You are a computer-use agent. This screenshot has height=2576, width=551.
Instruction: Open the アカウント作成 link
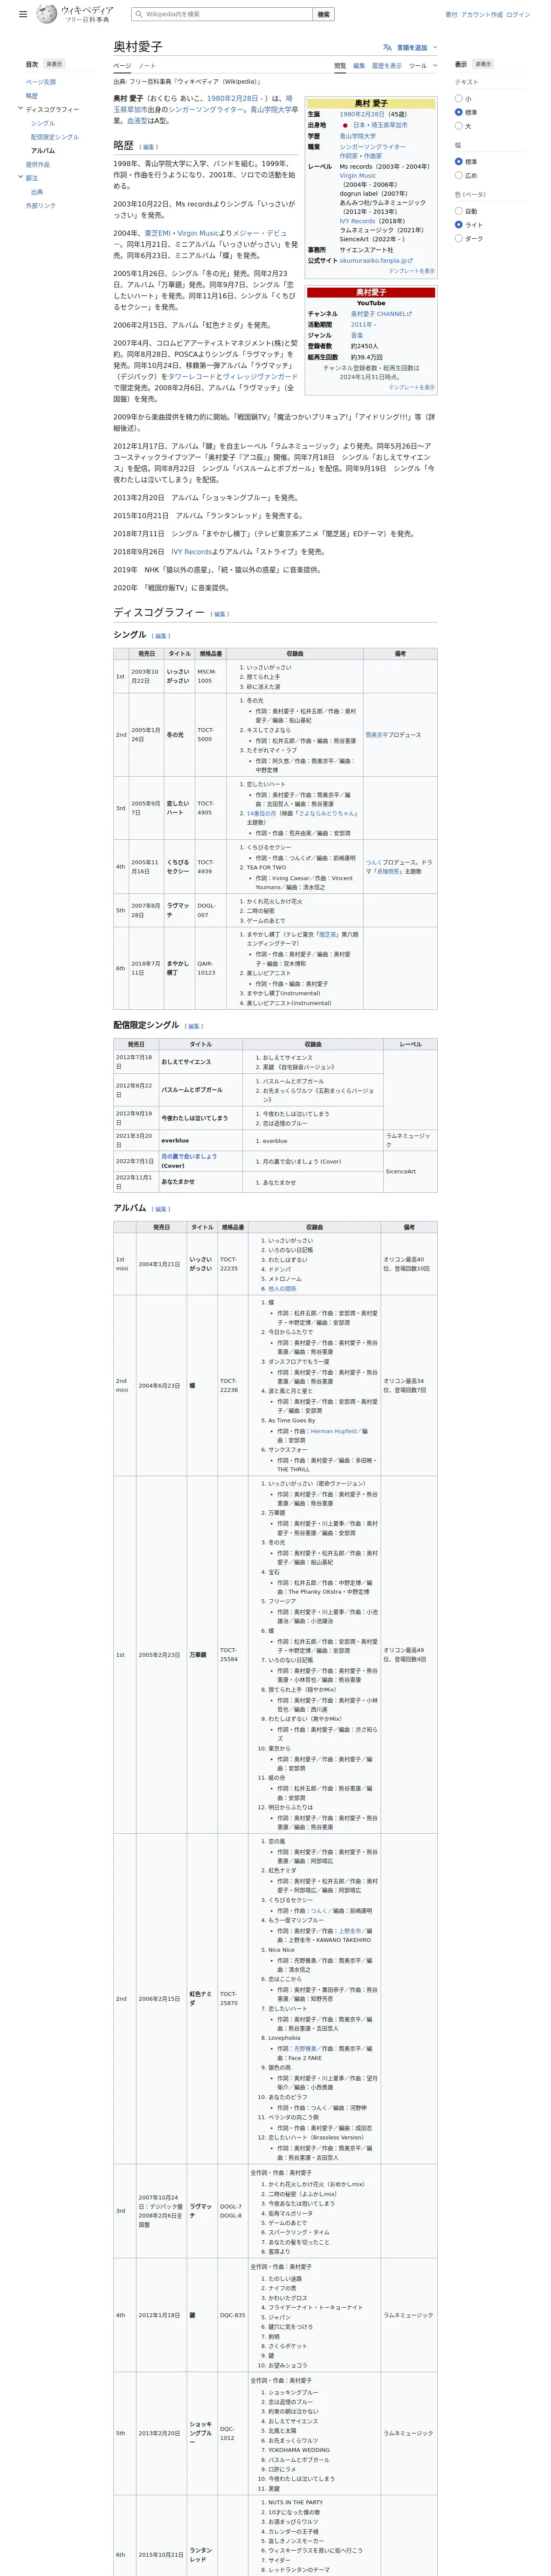pos(482,15)
